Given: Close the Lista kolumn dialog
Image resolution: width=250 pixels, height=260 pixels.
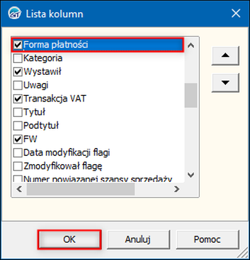Looking at the screenshot, I should coord(236,14).
